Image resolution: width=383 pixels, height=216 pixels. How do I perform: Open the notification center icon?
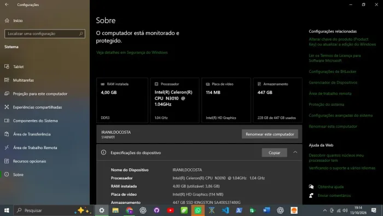pos(374,211)
